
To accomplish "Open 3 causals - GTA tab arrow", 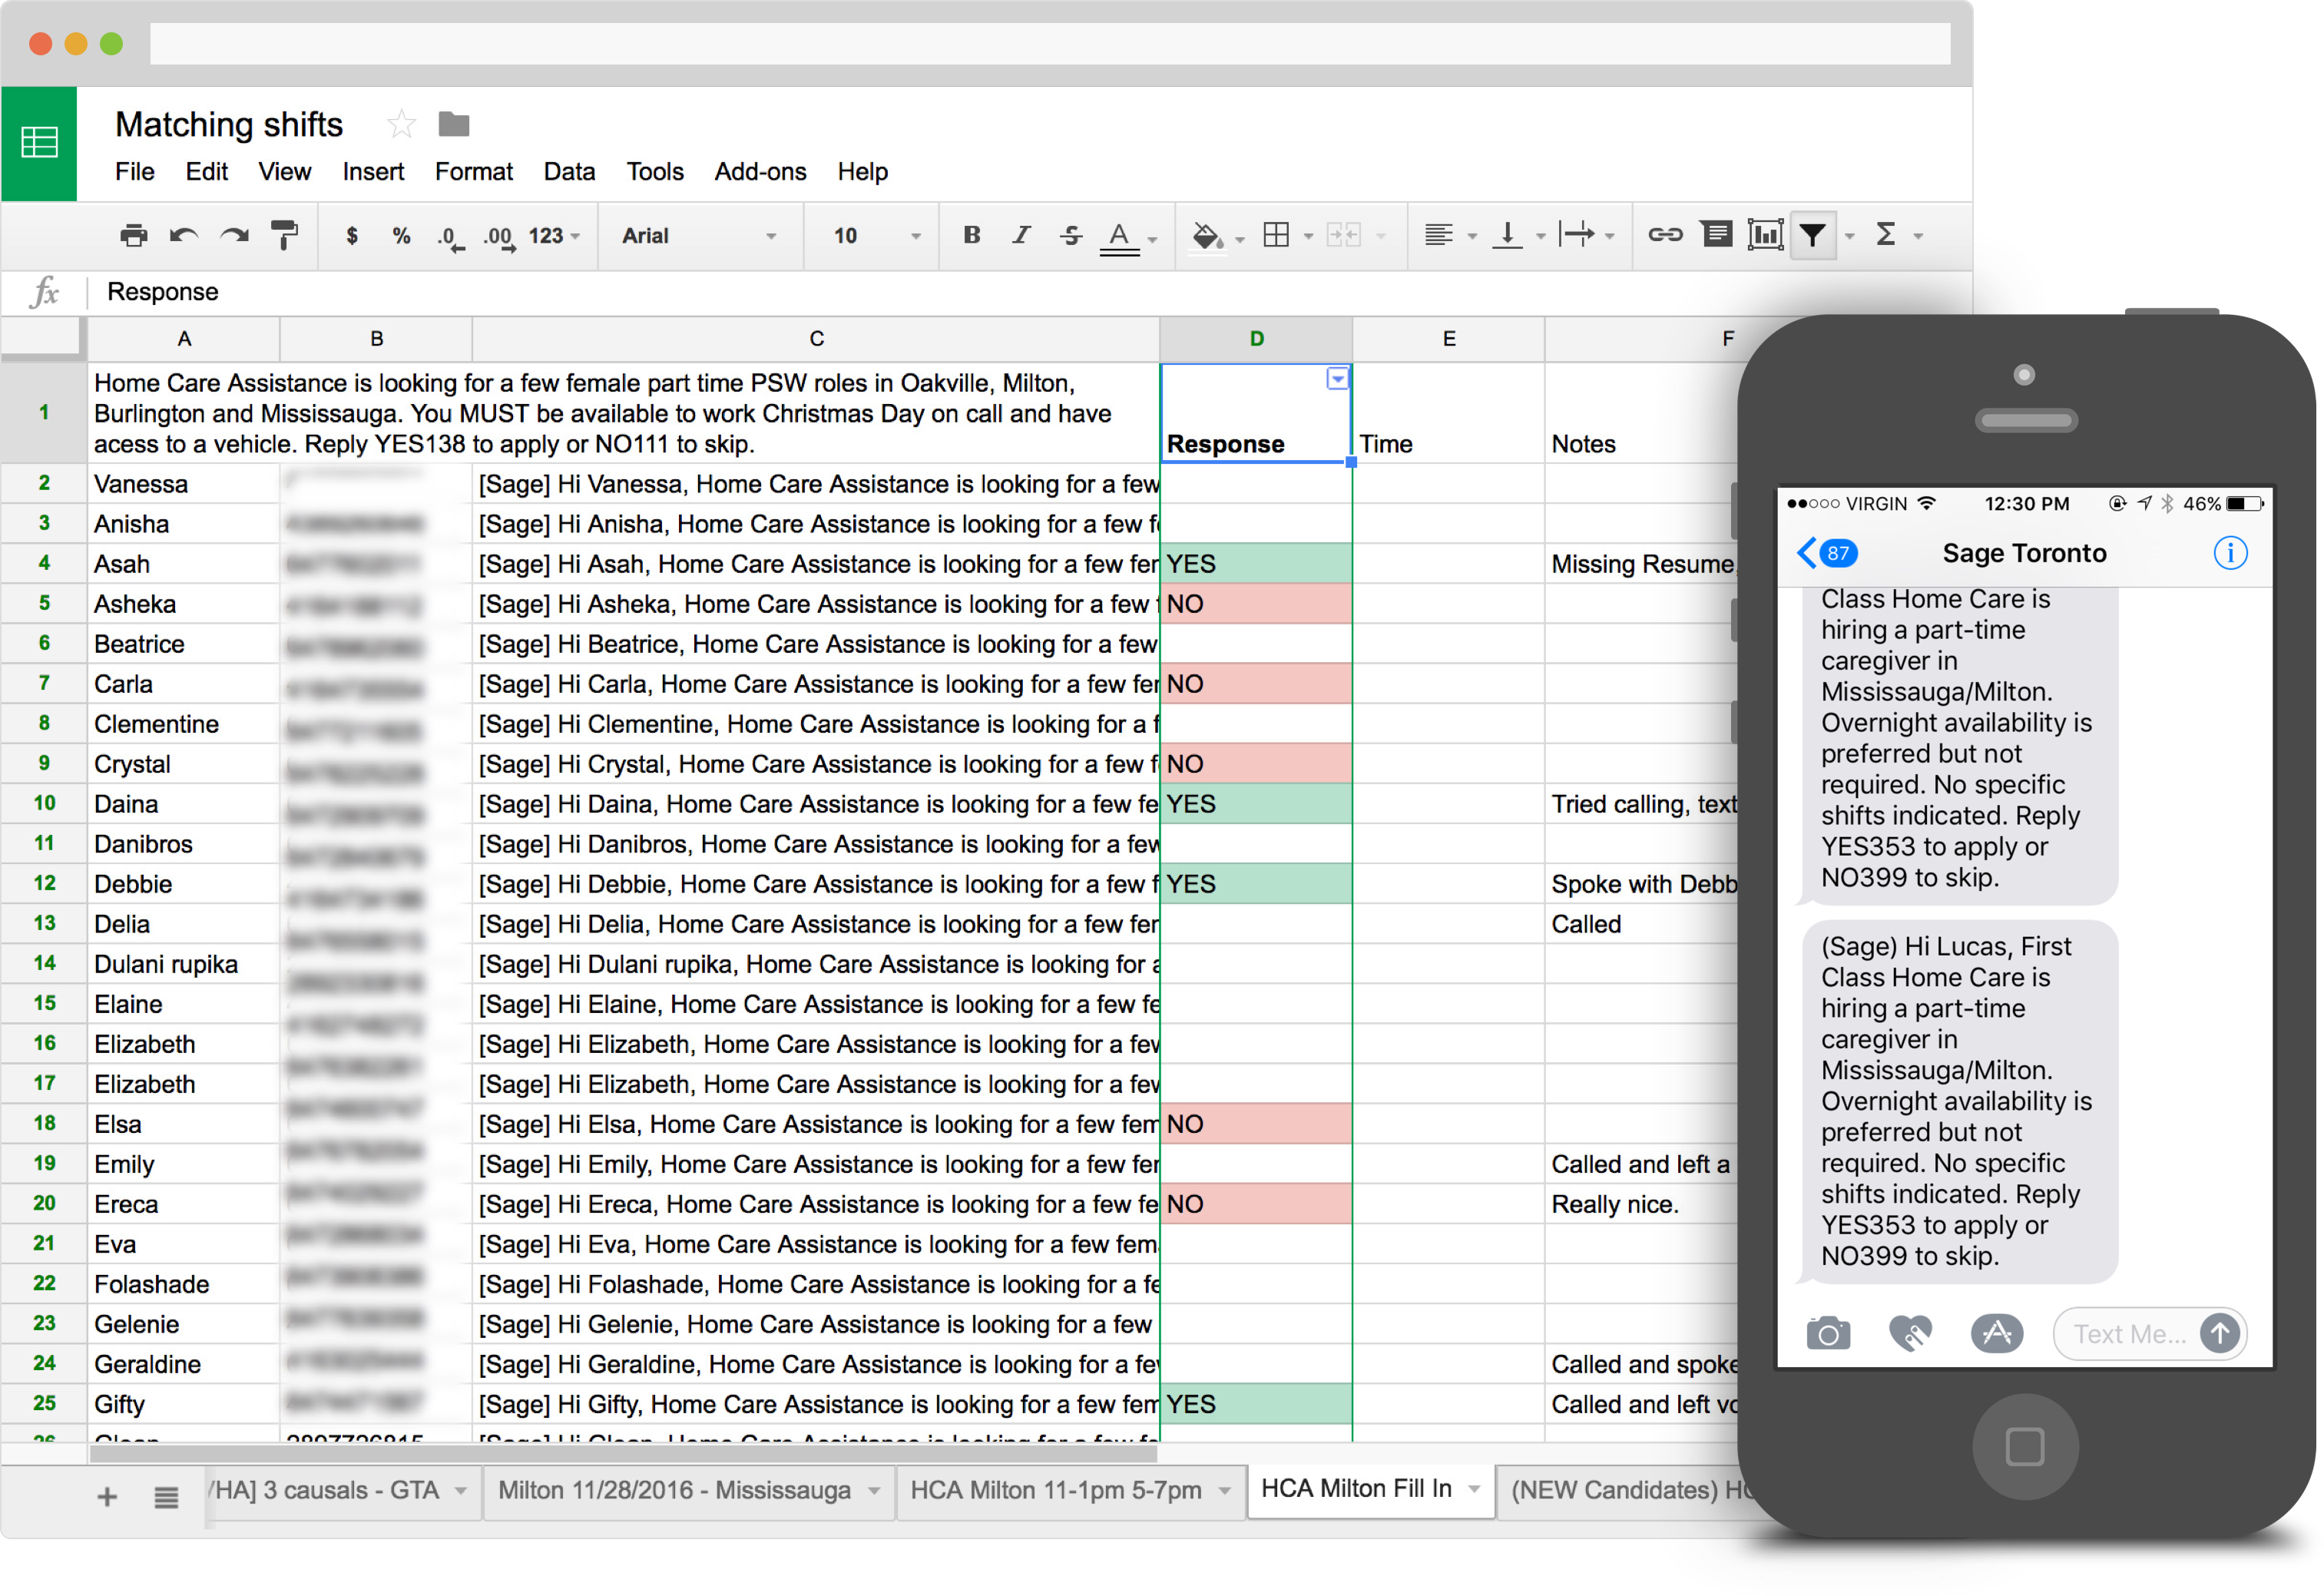I will point(461,1491).
